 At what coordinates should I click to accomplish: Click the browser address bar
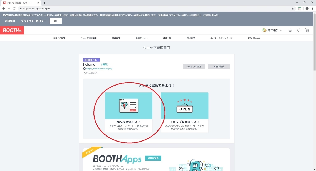(x=155, y=8)
